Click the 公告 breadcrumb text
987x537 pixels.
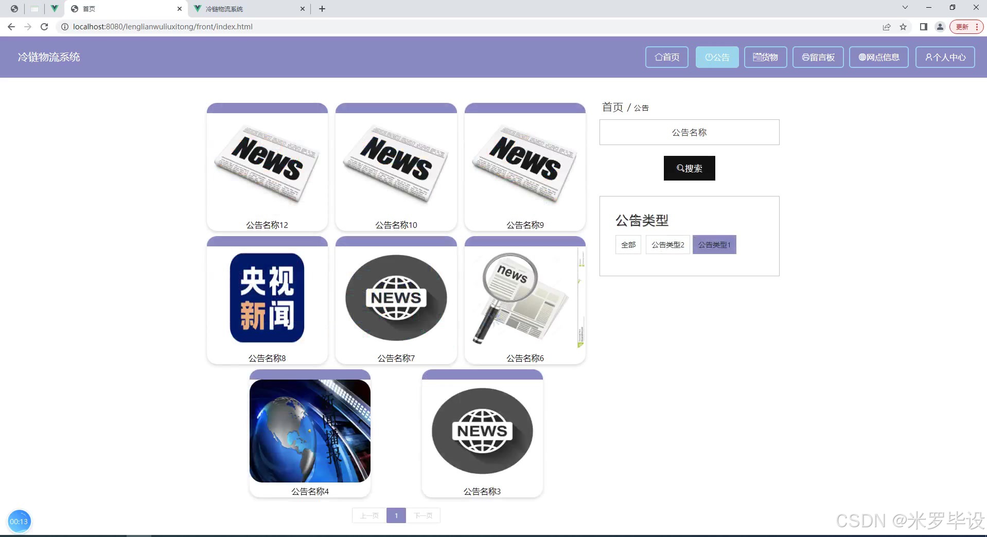(641, 108)
